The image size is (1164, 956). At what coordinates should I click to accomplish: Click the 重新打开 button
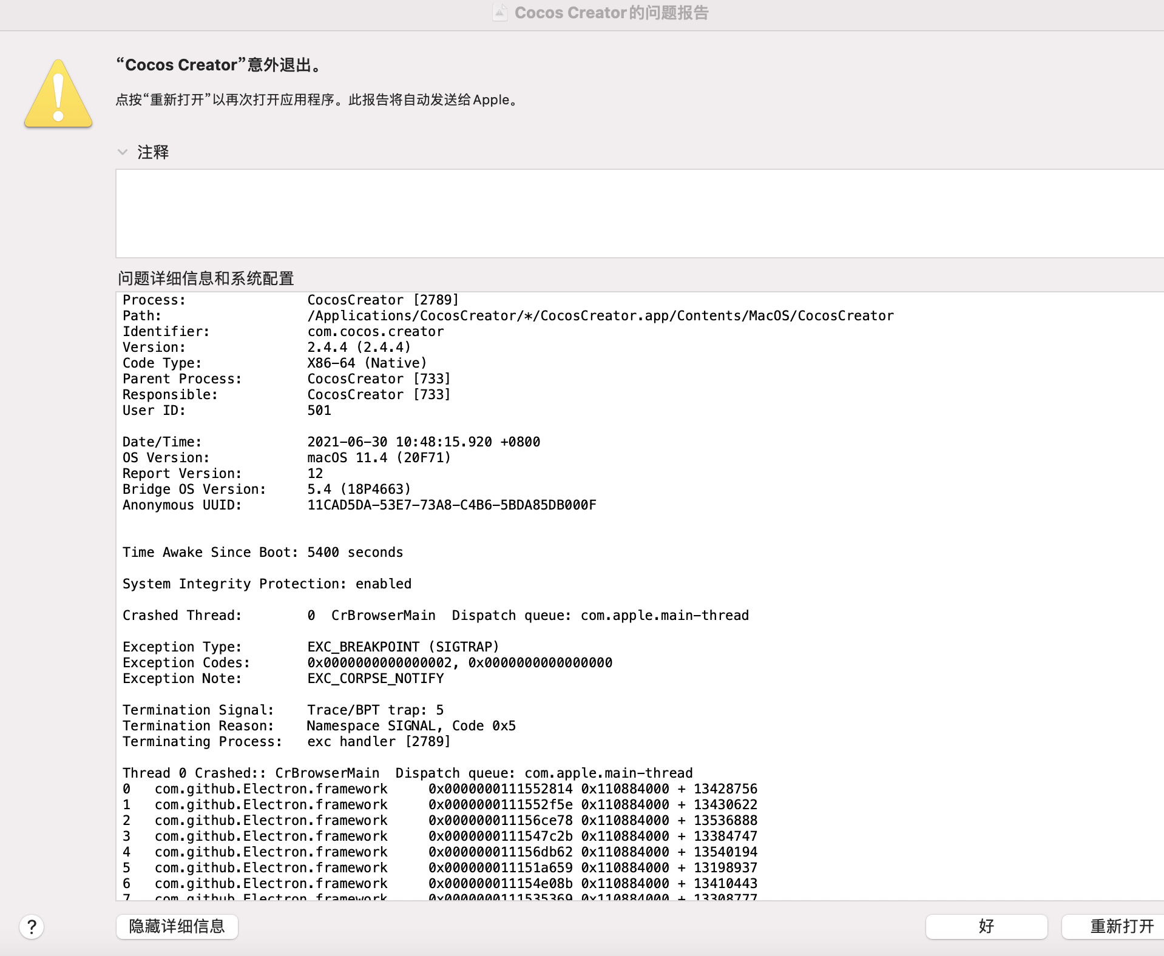pyautogui.click(x=1112, y=926)
